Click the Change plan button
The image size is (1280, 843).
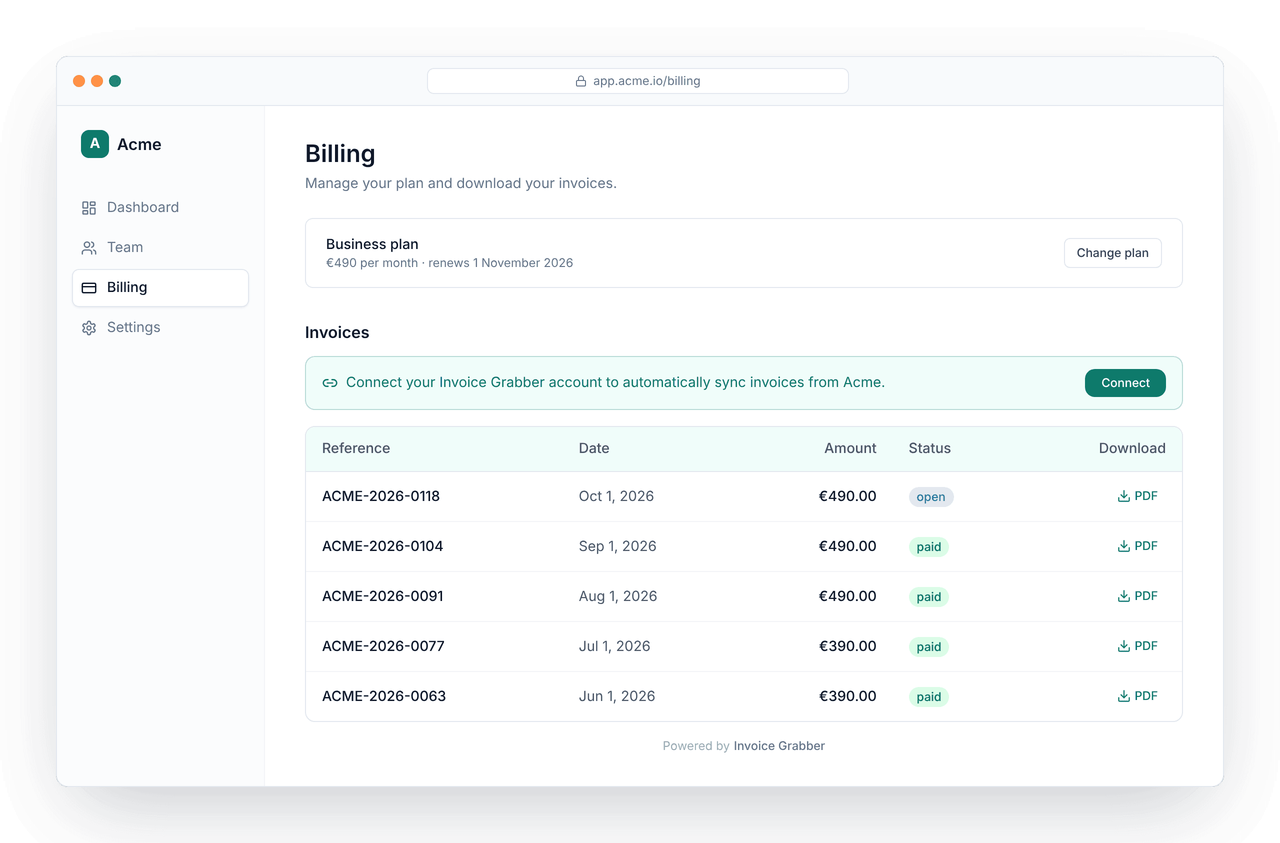coord(1112,253)
